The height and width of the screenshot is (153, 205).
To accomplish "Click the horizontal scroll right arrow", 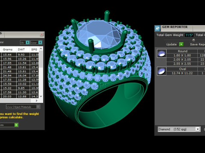I will tap(36, 101).
